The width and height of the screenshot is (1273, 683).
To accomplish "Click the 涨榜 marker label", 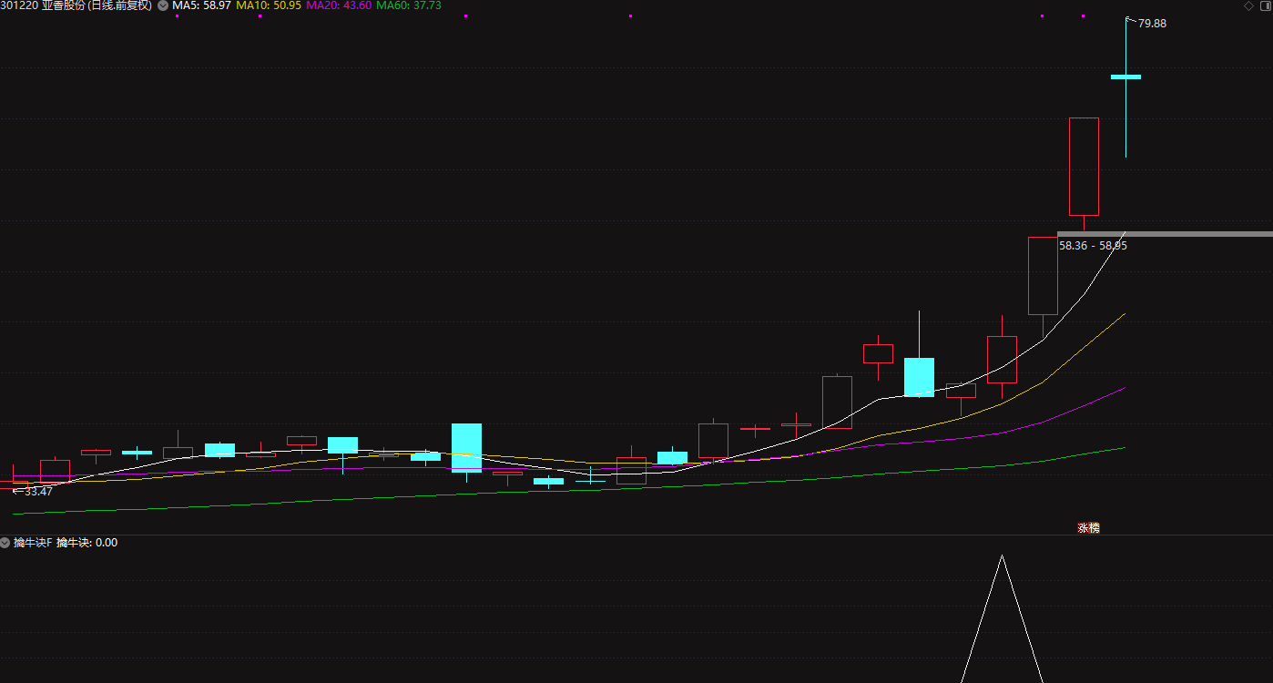I will (x=1088, y=527).
